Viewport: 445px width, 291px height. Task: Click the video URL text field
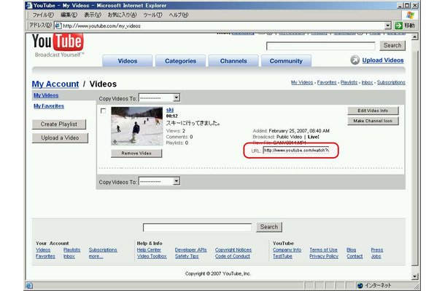coord(296,151)
